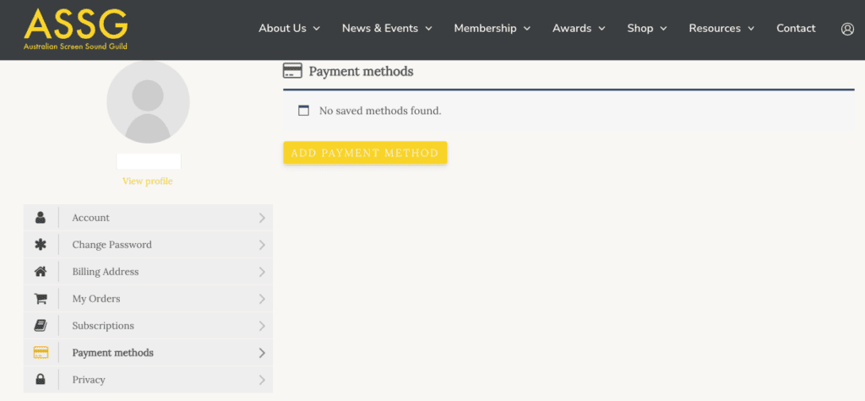The width and height of the screenshot is (865, 401).
Task: Click the profile avatar picture
Action: pyautogui.click(x=148, y=101)
